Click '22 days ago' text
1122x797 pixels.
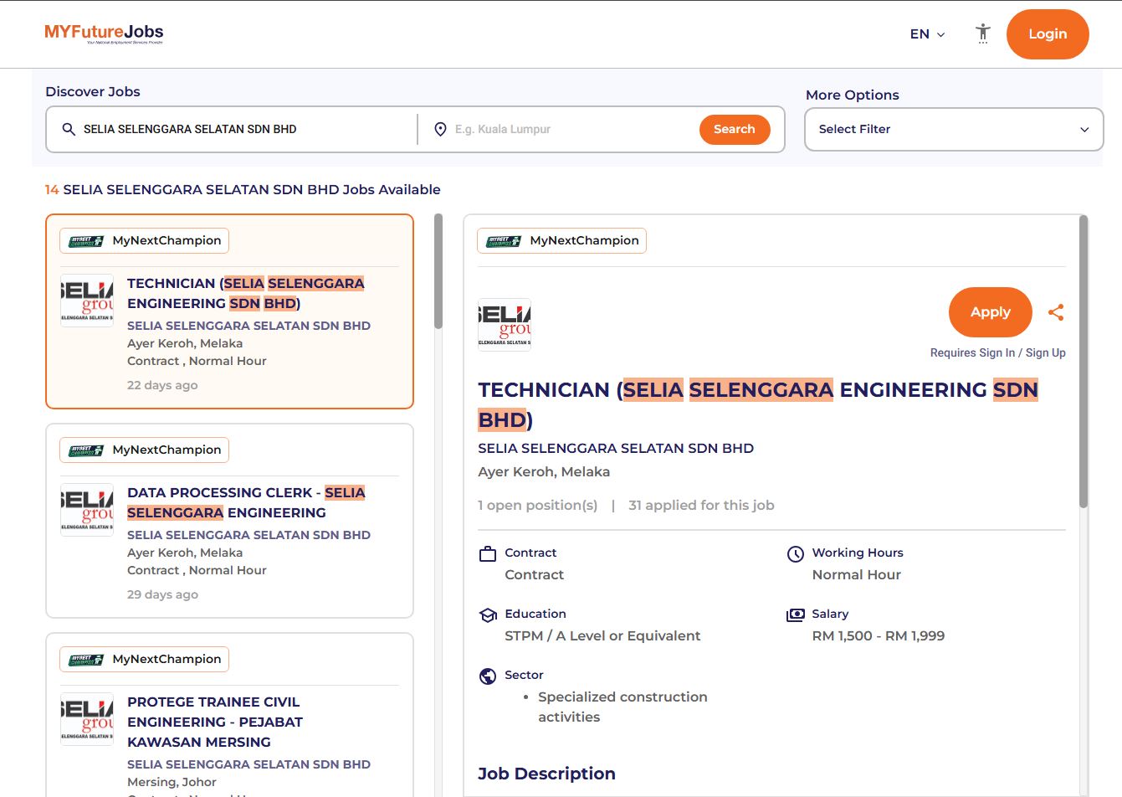(x=162, y=385)
